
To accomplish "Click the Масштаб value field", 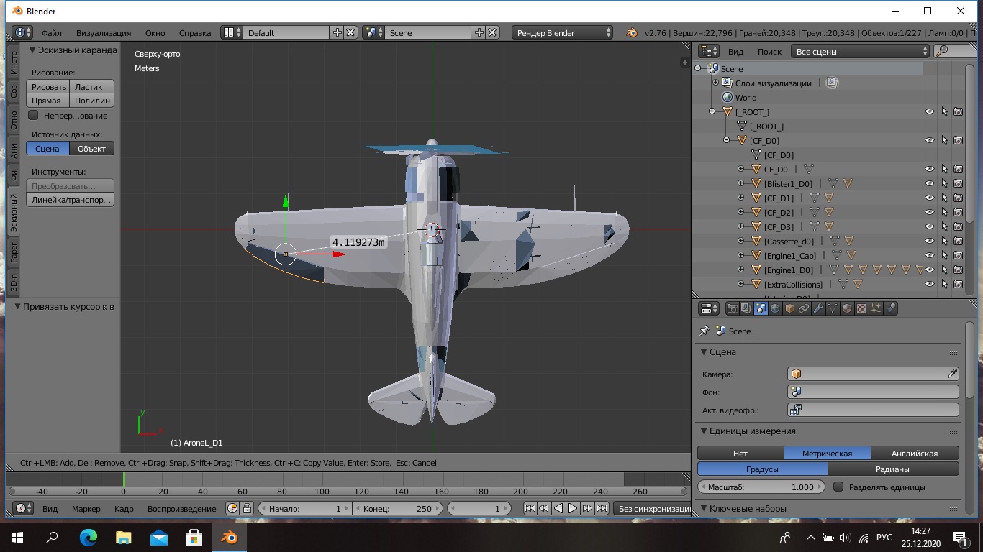I will (761, 487).
